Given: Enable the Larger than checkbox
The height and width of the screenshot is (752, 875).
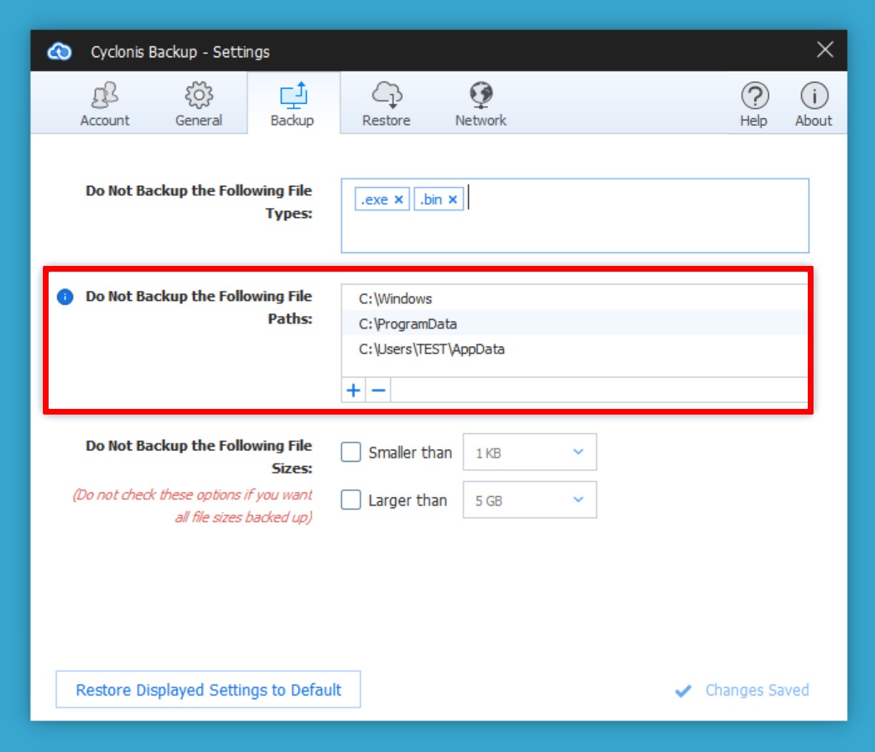Looking at the screenshot, I should click(351, 500).
